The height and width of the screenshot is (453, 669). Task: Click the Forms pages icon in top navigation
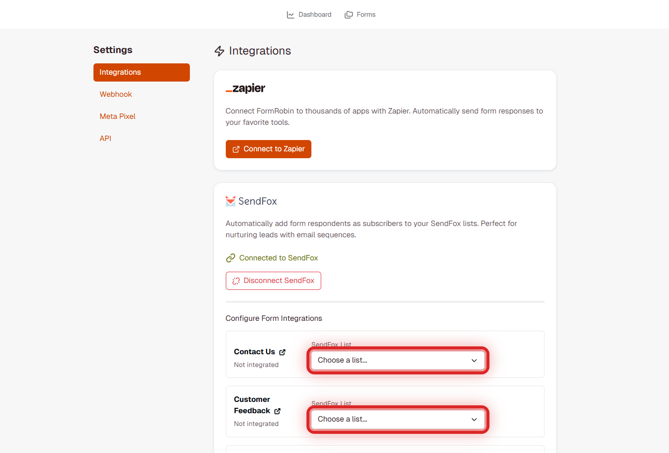pos(349,14)
